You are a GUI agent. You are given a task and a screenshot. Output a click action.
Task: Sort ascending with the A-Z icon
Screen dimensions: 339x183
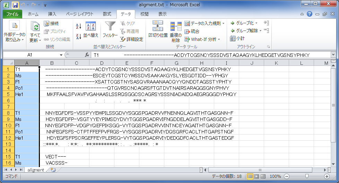pyautogui.click(x=78, y=26)
